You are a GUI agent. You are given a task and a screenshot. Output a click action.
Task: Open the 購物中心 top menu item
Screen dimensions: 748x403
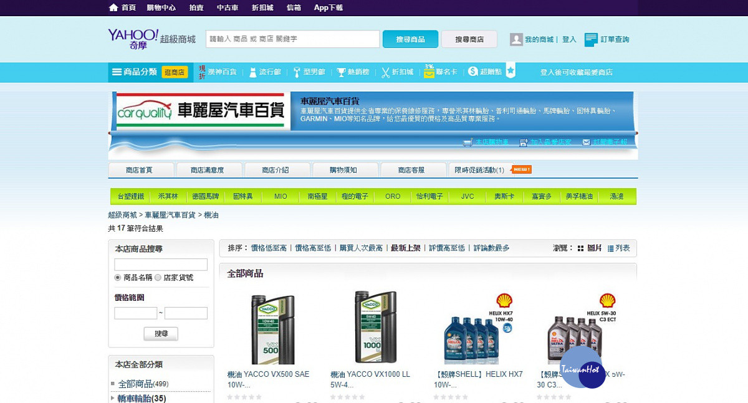tap(161, 7)
